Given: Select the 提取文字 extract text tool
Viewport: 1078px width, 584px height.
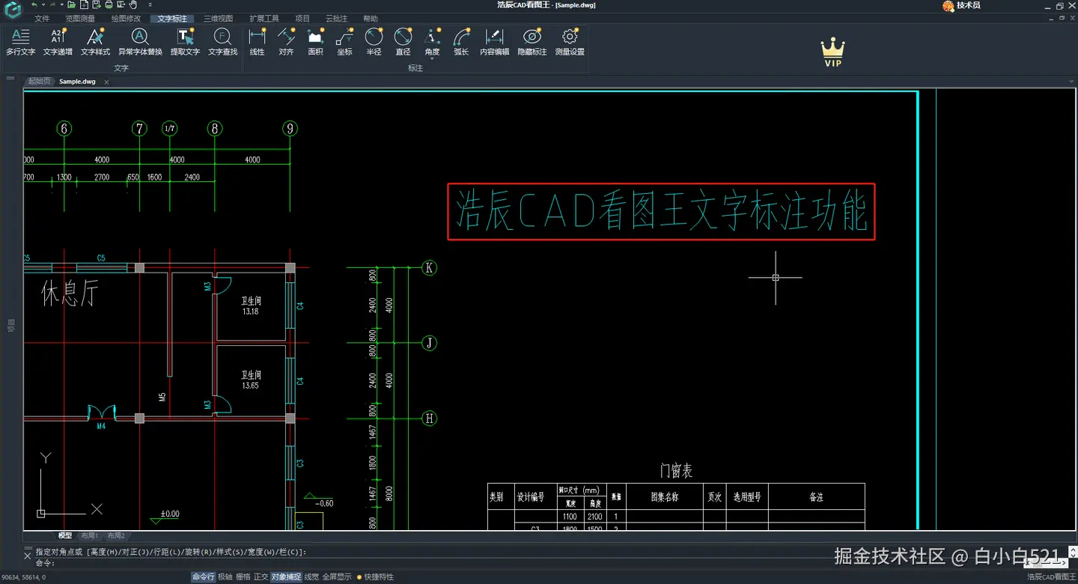Looking at the screenshot, I should click(x=185, y=42).
